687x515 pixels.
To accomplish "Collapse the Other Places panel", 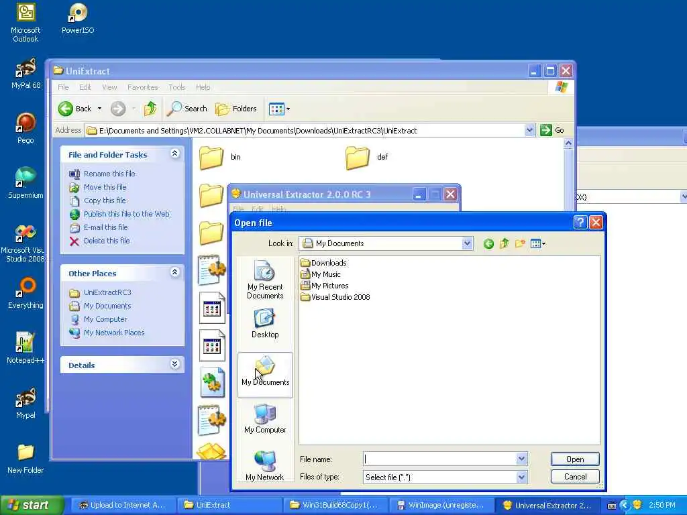I will [x=175, y=272].
